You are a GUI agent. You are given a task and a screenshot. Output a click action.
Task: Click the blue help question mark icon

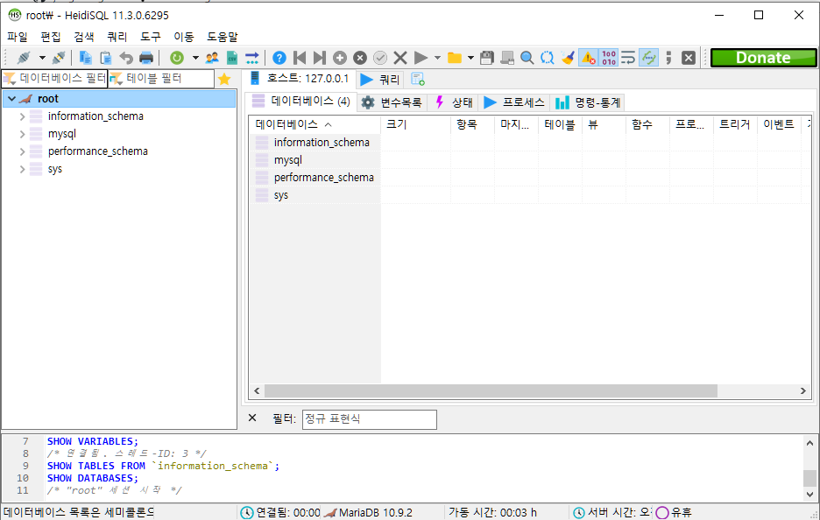(x=279, y=58)
